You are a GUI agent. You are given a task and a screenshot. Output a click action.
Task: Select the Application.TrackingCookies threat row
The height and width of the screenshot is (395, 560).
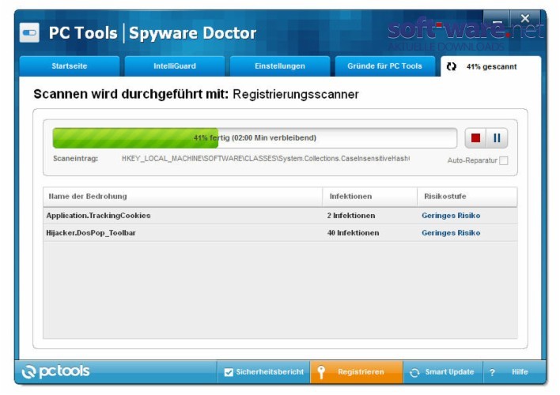(280, 216)
